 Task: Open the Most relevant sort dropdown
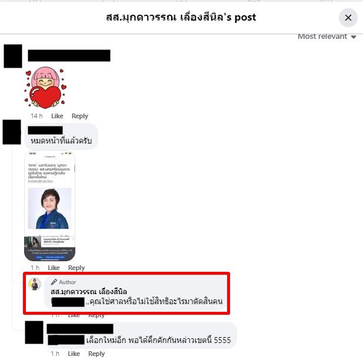(x=327, y=36)
